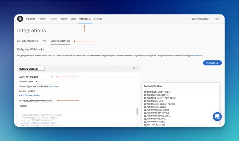The height and width of the screenshot is (141, 239).
Task: Click the Available Variables heading
Action: (153, 86)
